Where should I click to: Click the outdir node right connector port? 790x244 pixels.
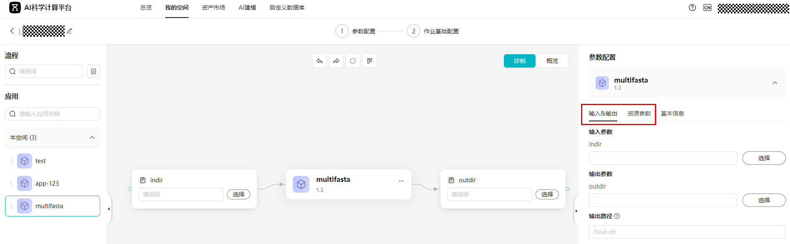(x=567, y=189)
